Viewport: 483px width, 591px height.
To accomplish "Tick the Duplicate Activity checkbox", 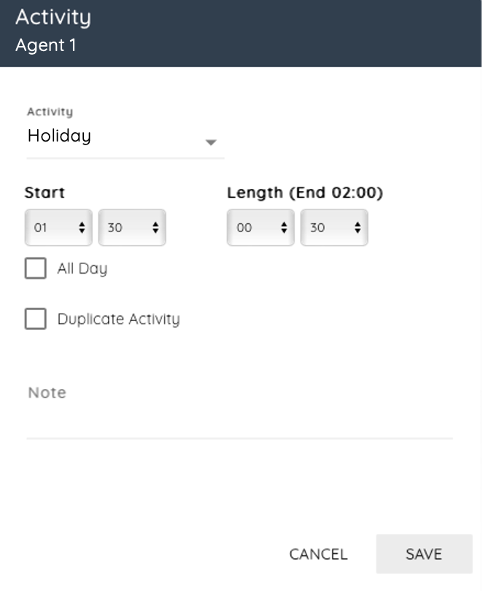I will pyautogui.click(x=36, y=319).
